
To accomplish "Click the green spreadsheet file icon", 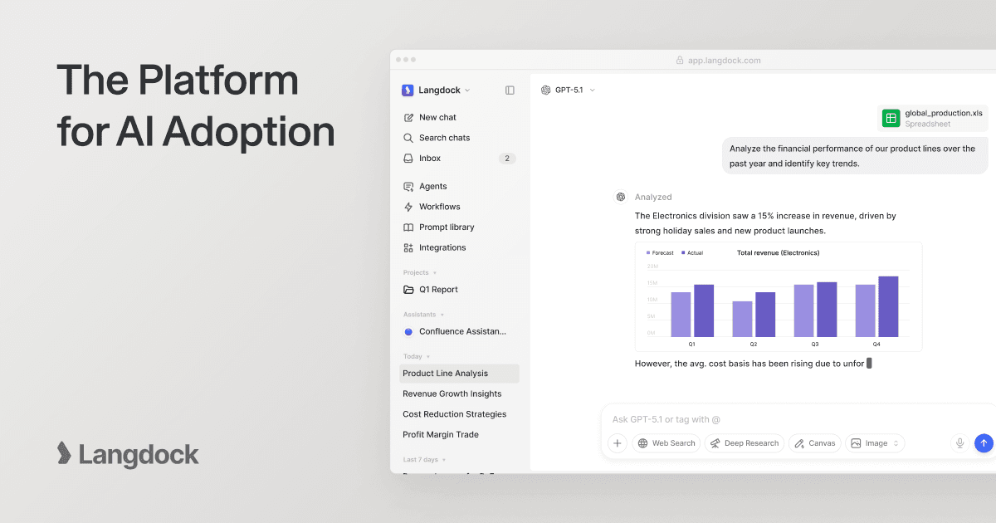I will (891, 119).
